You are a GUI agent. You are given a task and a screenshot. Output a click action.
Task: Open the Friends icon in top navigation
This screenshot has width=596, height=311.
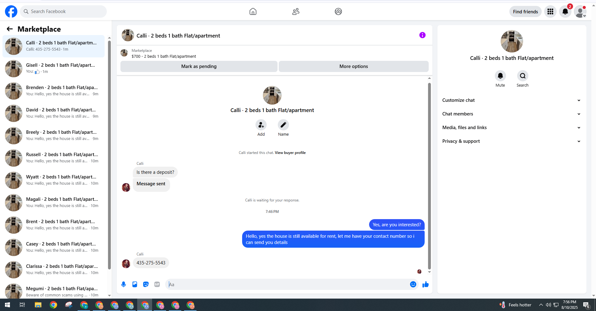coord(296,11)
